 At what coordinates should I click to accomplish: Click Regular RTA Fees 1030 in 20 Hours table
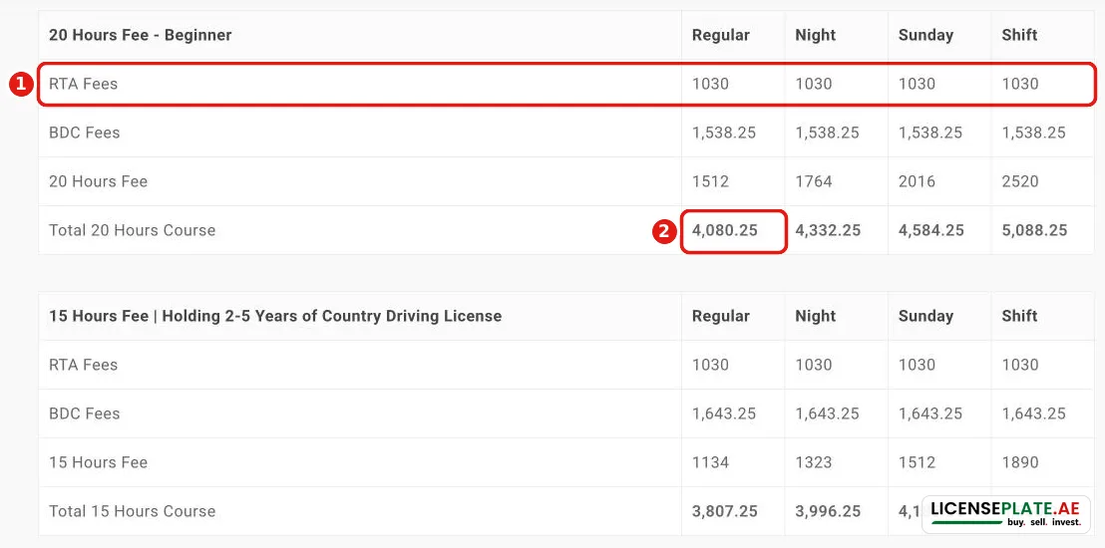coord(710,84)
